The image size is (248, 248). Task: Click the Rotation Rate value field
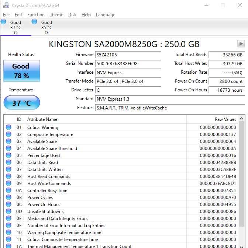point(227,73)
